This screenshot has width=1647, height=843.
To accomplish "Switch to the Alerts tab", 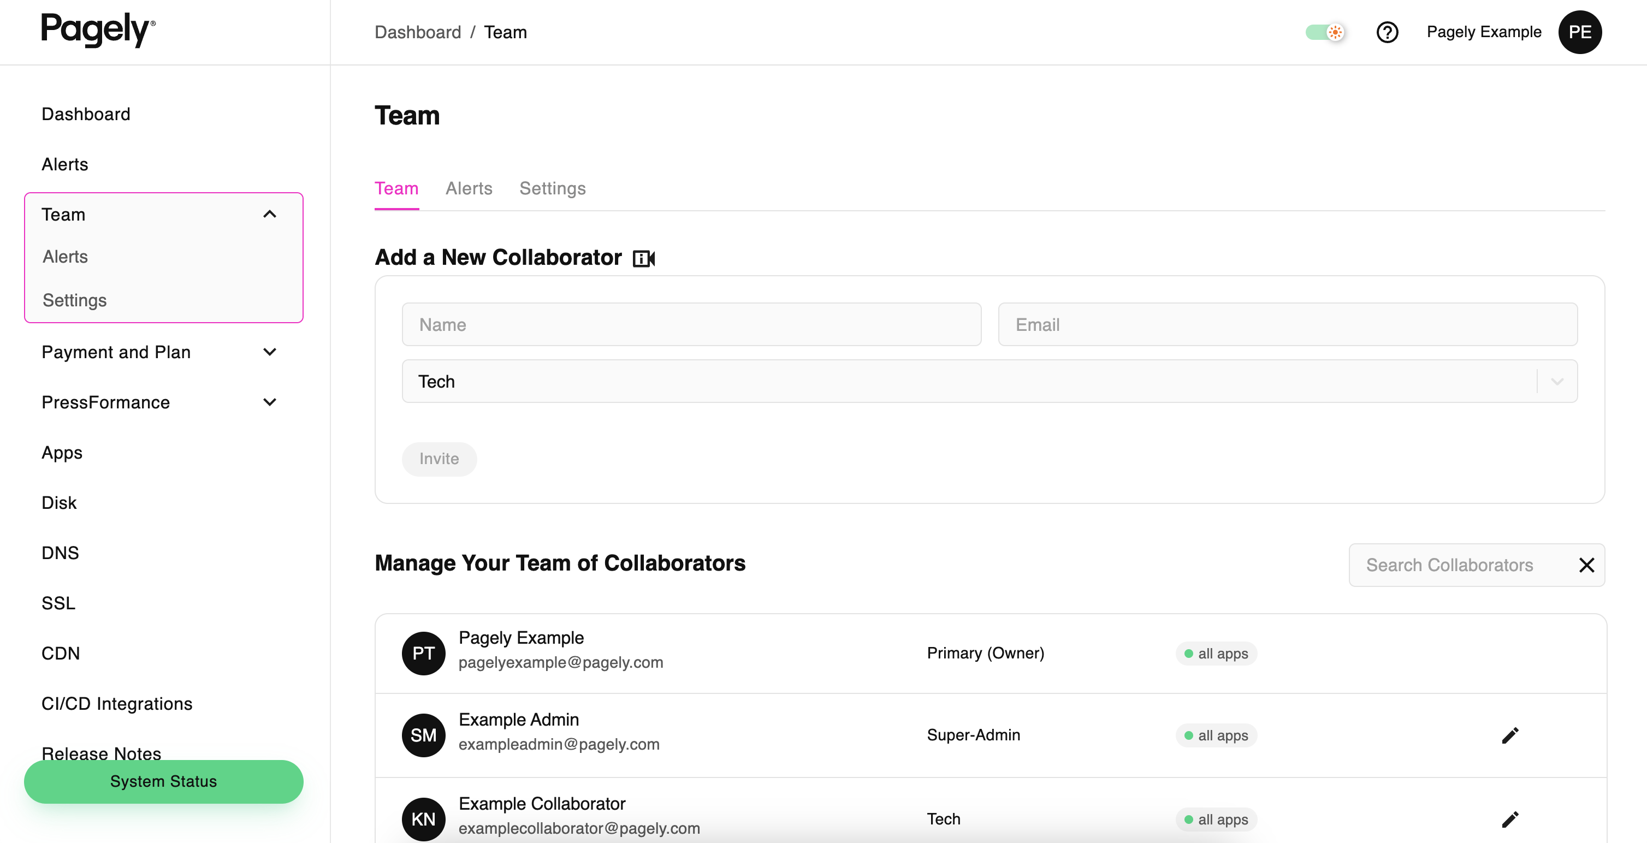I will point(469,188).
